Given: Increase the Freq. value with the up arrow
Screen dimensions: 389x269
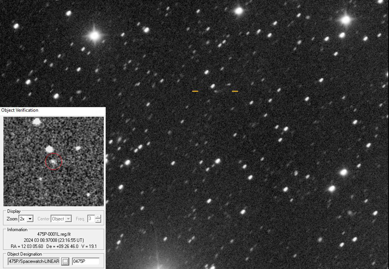Looking at the screenshot, I should point(98,217).
